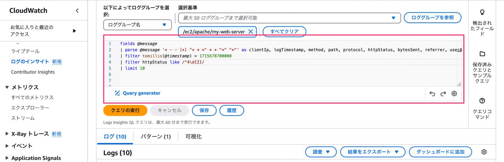Open query 履歴

coord(232,110)
